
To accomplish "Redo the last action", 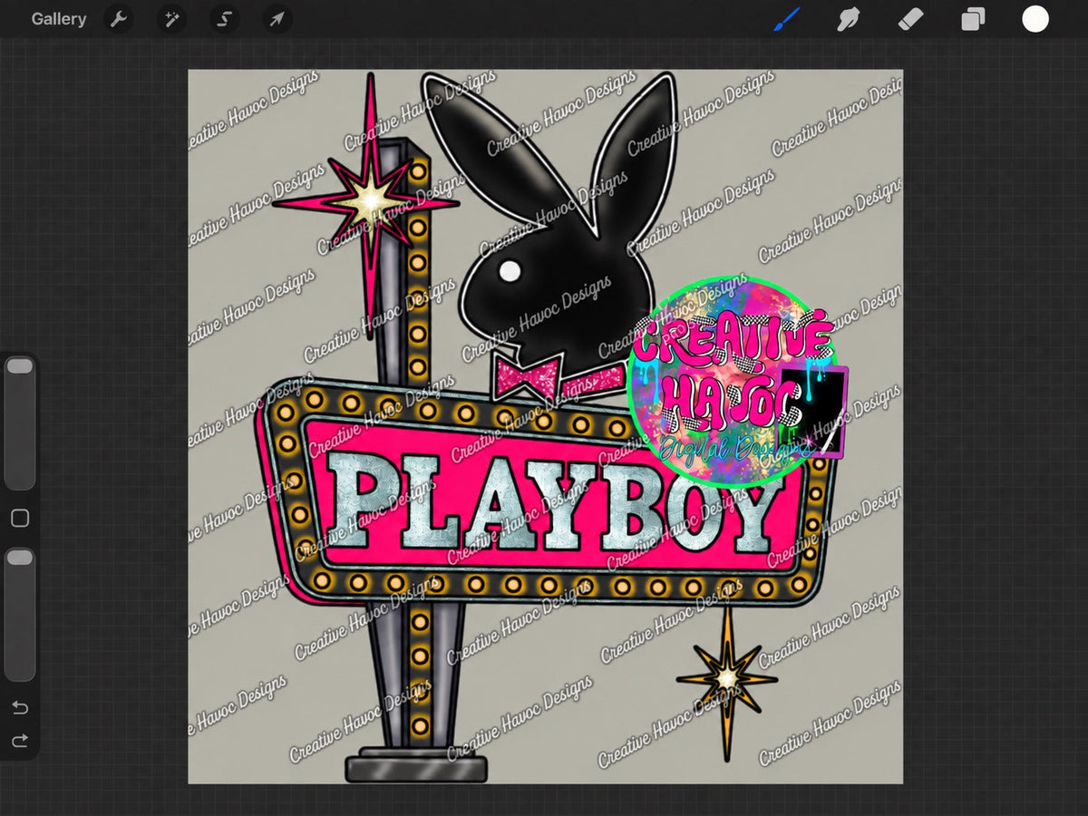I will pyautogui.click(x=20, y=742).
